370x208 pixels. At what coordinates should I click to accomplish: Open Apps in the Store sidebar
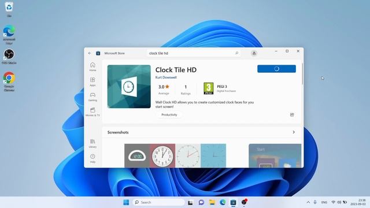pyautogui.click(x=92, y=81)
